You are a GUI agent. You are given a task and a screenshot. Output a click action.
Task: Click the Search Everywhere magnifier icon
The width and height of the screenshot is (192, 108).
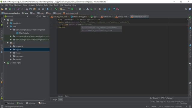click(186, 9)
